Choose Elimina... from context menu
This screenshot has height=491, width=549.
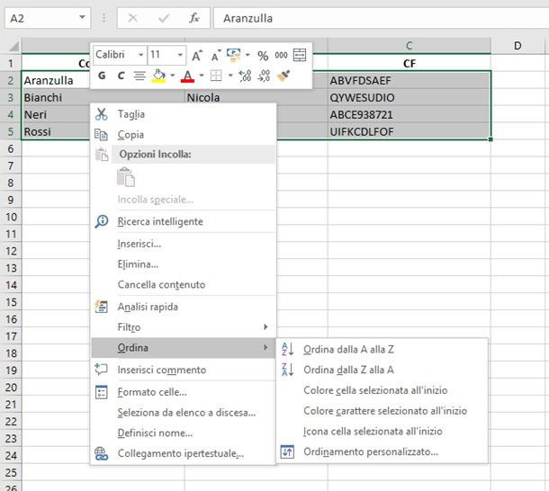(184, 264)
